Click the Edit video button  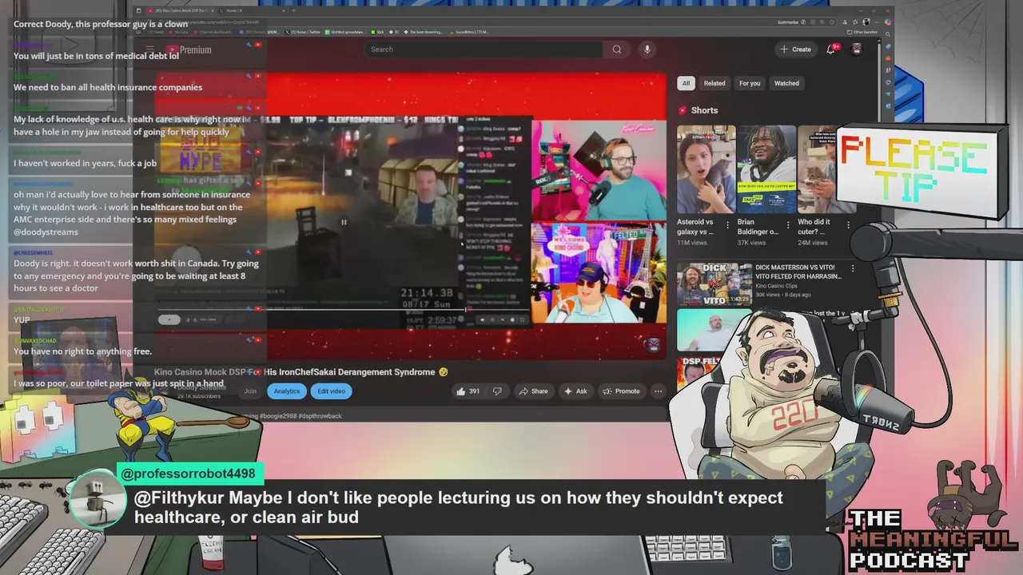click(331, 391)
